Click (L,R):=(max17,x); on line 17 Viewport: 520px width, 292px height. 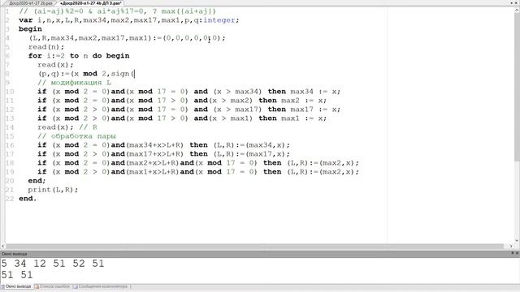pyautogui.click(x=252, y=154)
